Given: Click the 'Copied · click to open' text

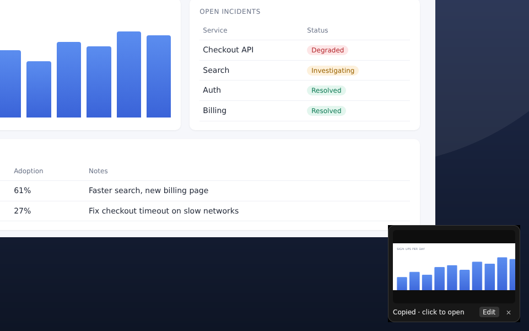Looking at the screenshot, I should (428, 312).
